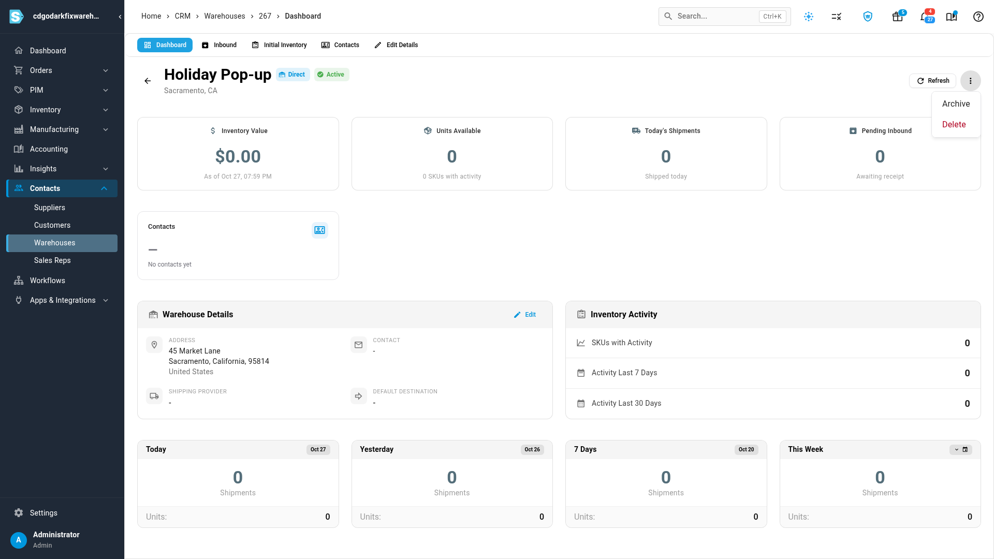Expand the PIM menu chevron
The width and height of the screenshot is (994, 559).
pyautogui.click(x=106, y=90)
